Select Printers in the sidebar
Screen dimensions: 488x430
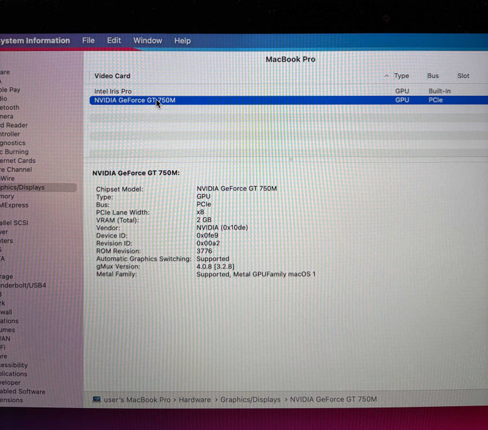click(x=7, y=241)
